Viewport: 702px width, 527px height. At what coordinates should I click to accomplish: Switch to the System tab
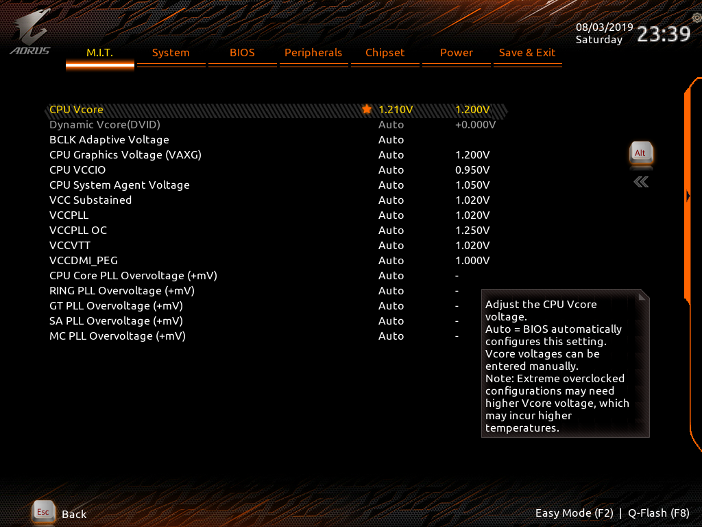(x=171, y=53)
